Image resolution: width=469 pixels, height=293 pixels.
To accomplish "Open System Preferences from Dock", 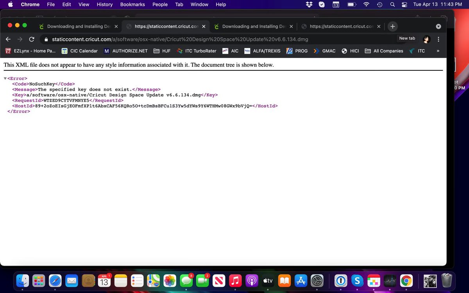I will 317,280.
